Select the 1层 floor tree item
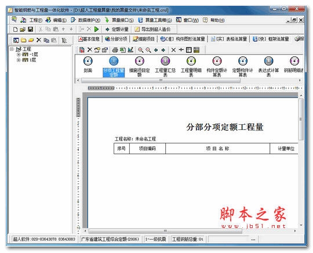313x253 pixels. click(x=33, y=60)
